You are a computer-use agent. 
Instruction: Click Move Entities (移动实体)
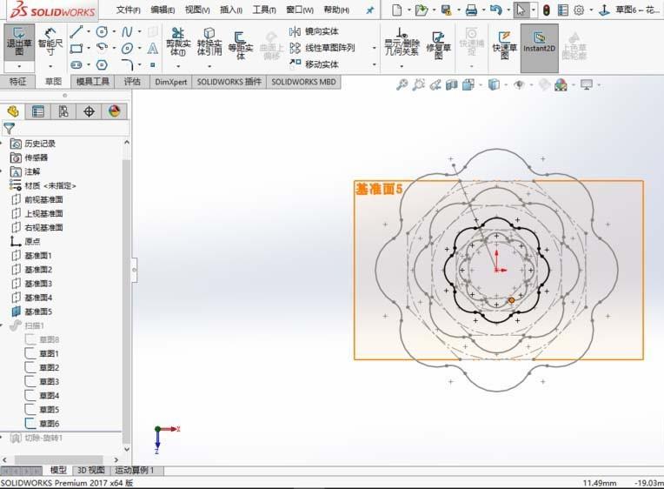pyautogui.click(x=314, y=64)
